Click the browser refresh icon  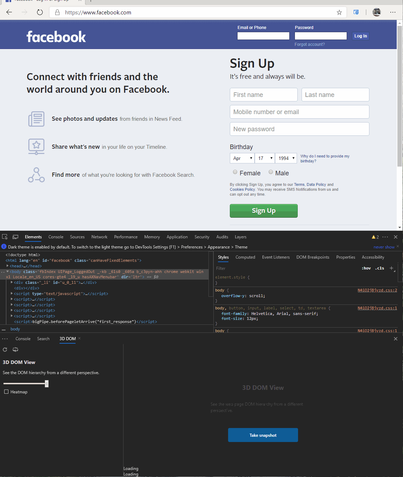(40, 12)
